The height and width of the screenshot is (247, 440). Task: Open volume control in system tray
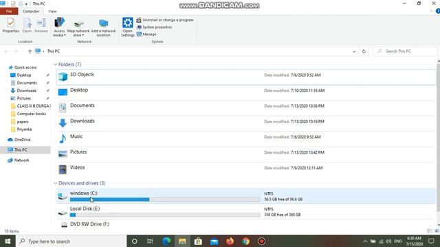click(388, 241)
